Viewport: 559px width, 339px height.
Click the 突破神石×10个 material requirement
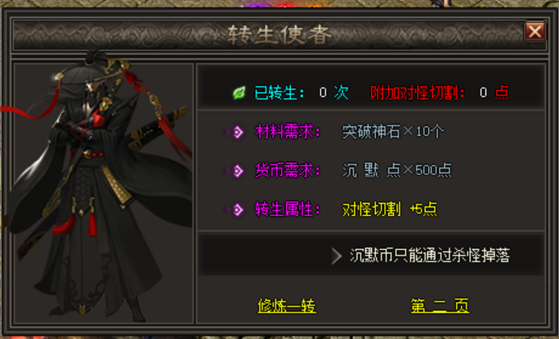tap(393, 132)
